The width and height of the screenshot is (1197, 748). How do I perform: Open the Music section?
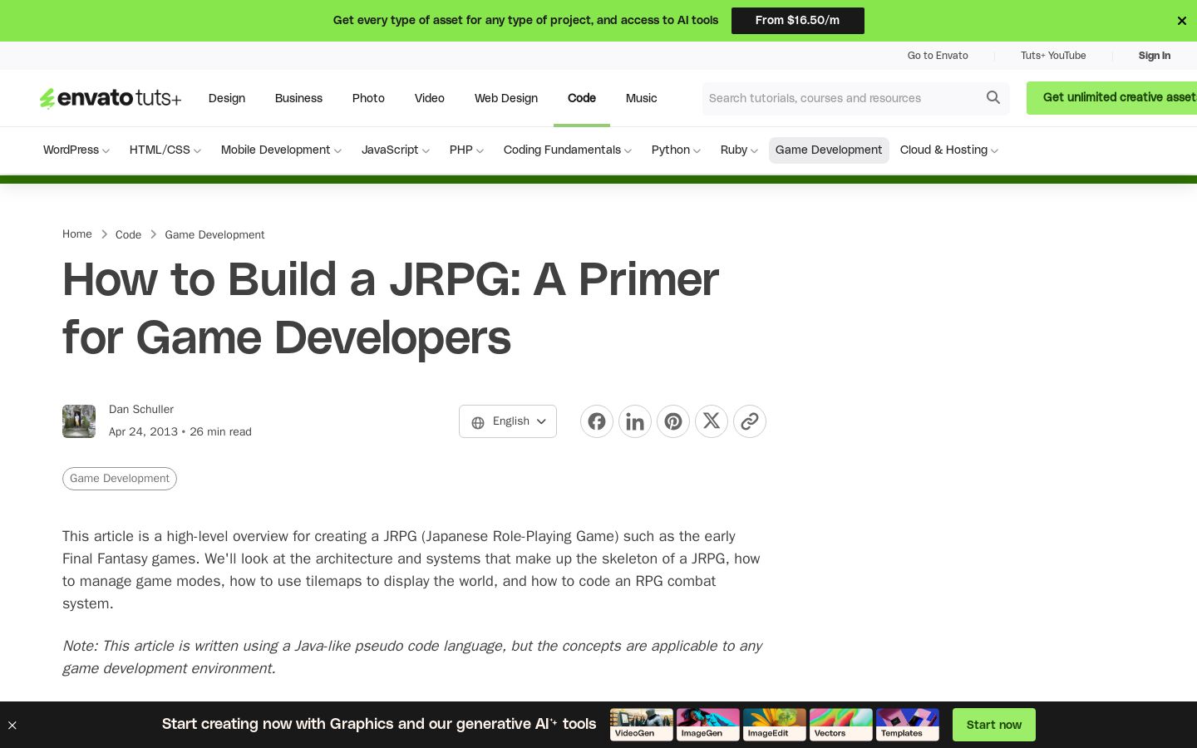tap(642, 98)
